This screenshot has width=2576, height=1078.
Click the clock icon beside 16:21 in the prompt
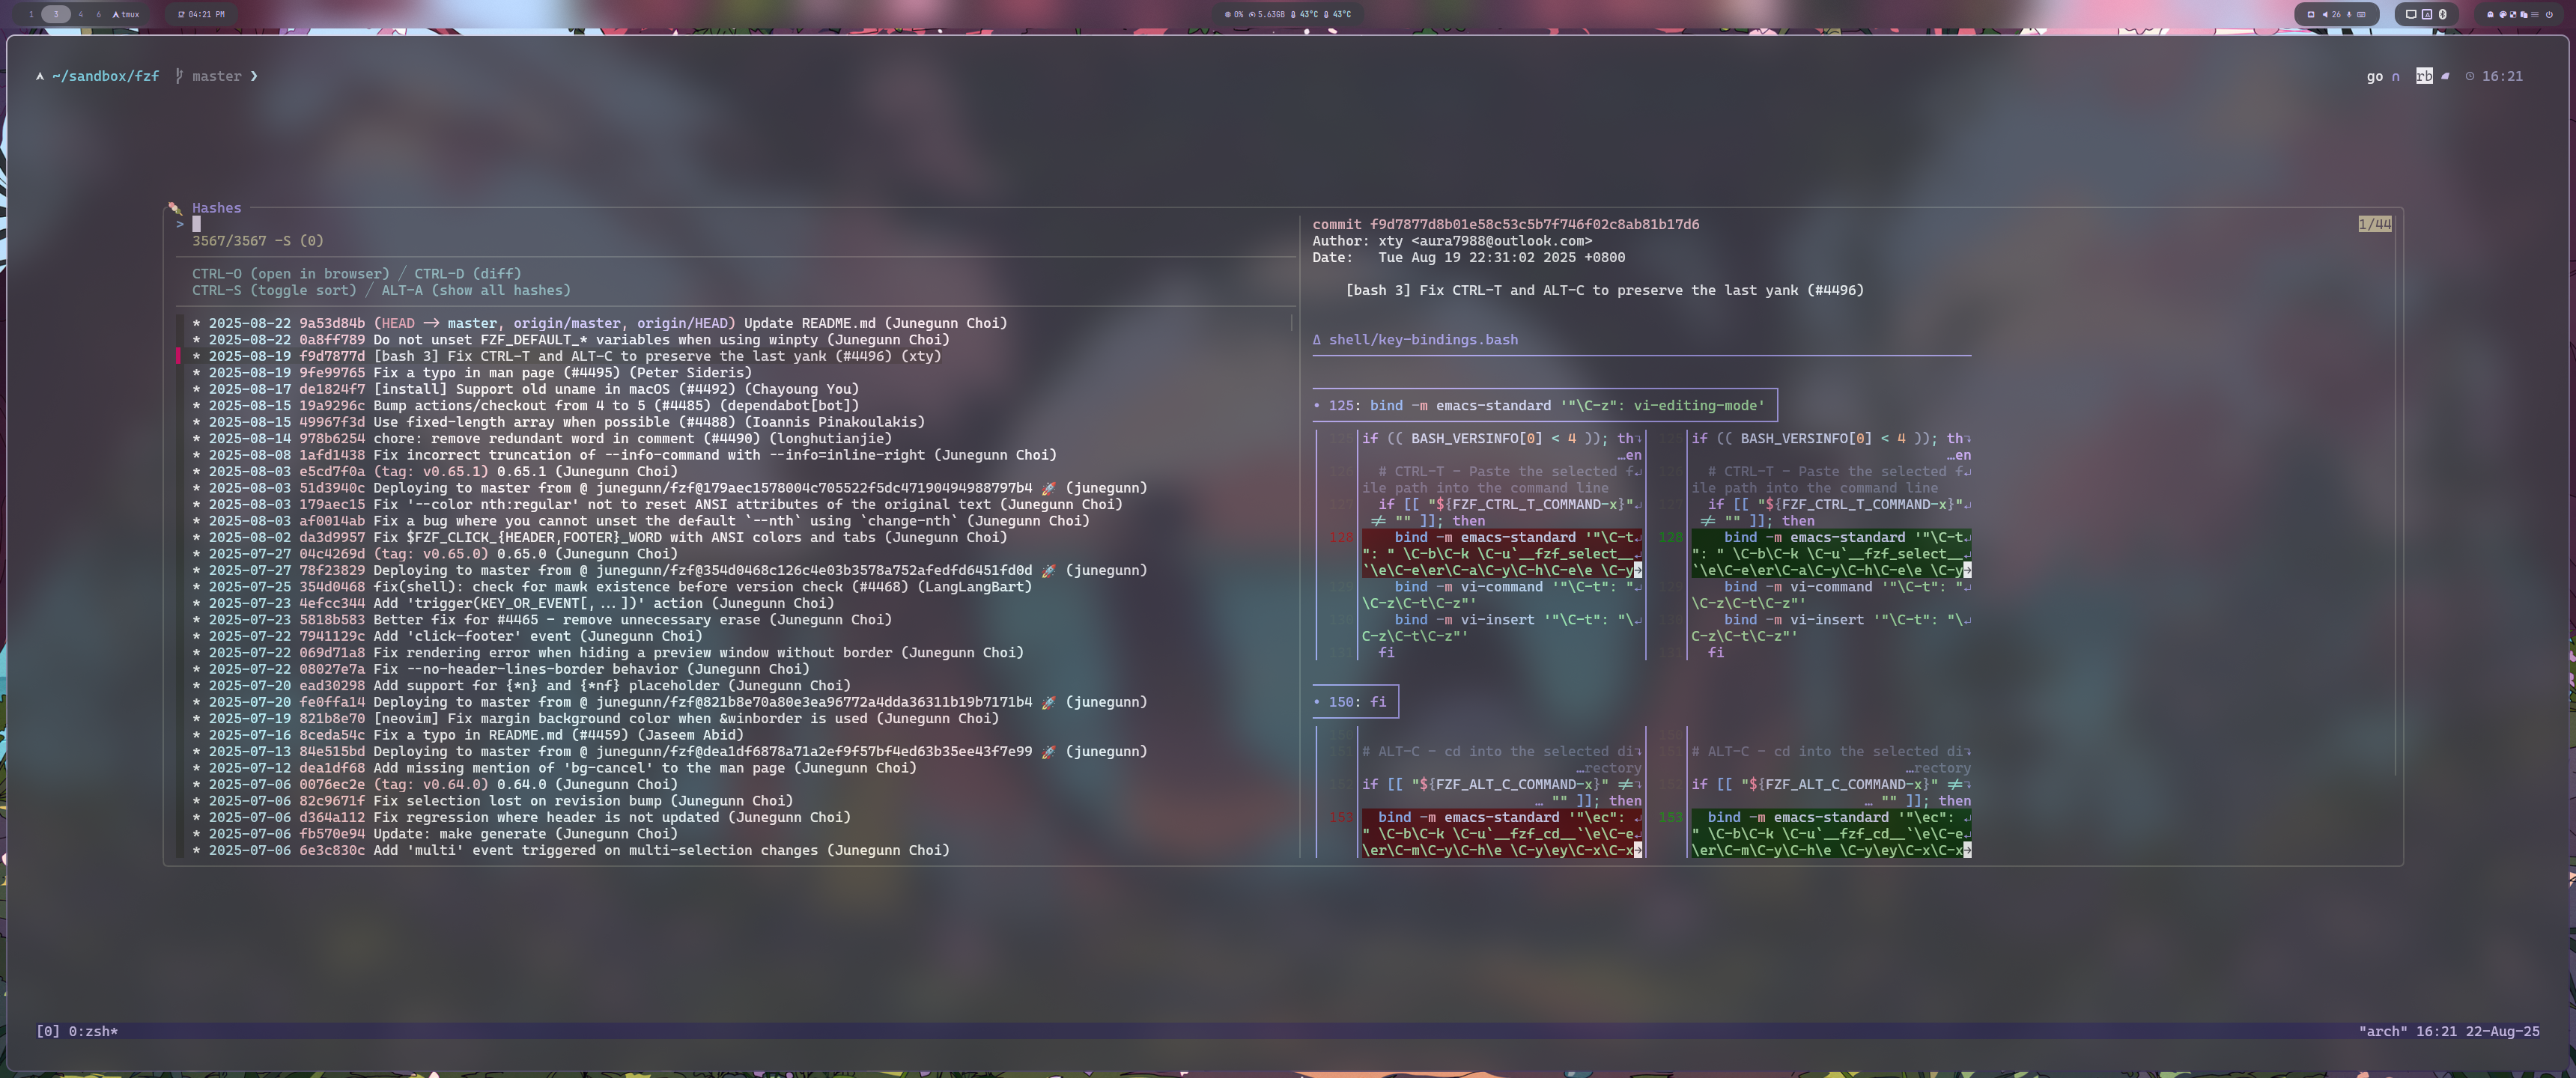pos(2469,76)
